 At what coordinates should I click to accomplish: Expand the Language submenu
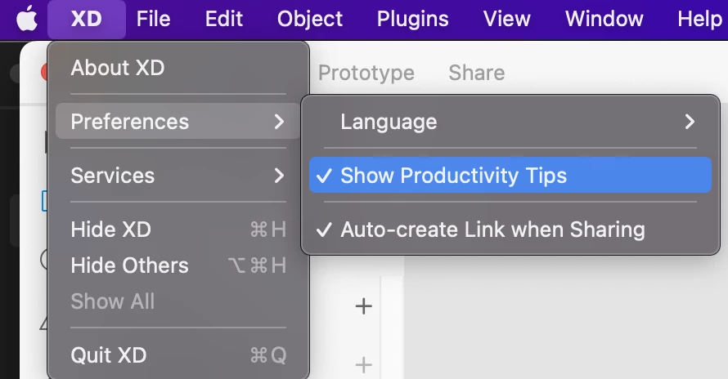[510, 122]
